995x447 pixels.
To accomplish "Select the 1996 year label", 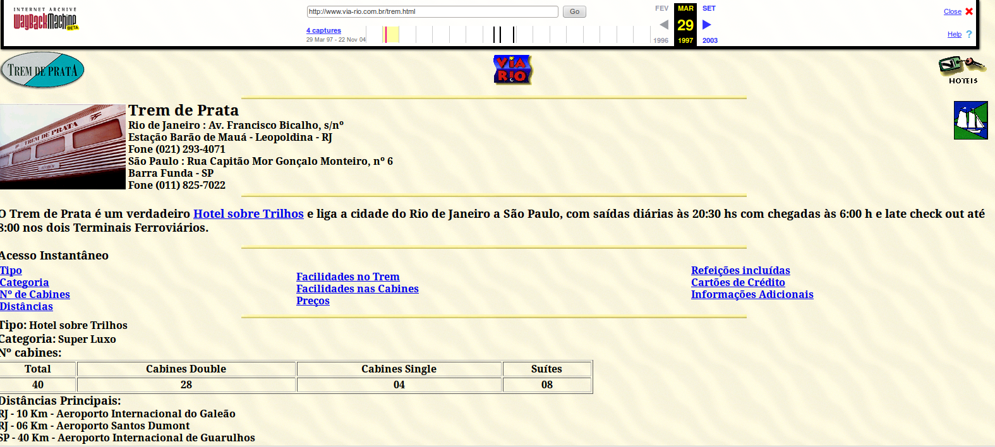I will click(661, 40).
